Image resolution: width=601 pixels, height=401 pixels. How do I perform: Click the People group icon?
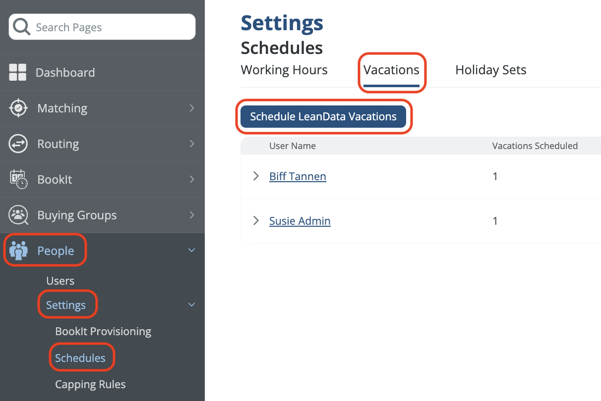point(18,251)
